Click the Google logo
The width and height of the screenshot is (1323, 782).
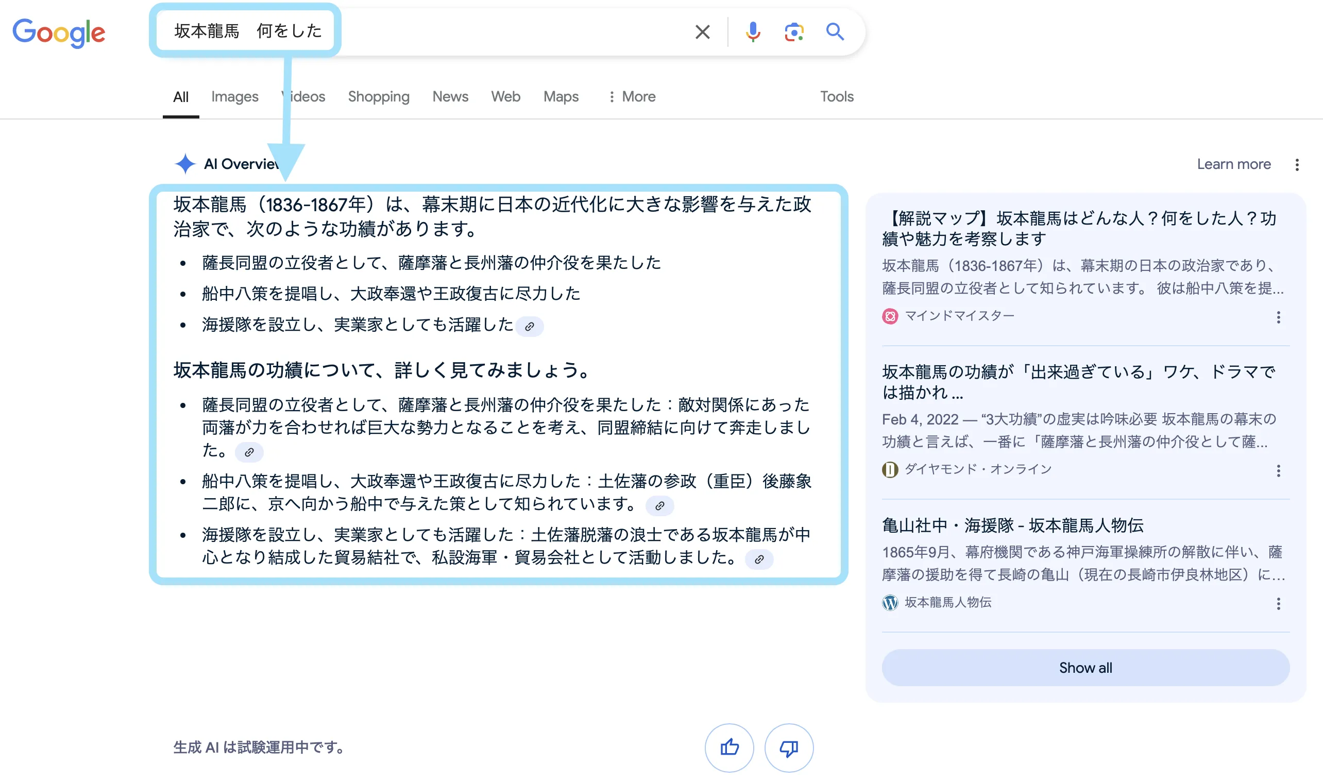59,32
